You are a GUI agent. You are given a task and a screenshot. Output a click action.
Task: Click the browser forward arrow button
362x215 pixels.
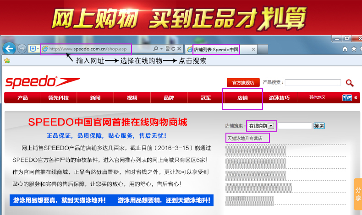[x=22, y=48]
